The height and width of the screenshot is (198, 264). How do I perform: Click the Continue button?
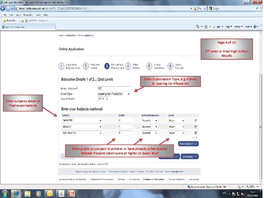(190, 157)
